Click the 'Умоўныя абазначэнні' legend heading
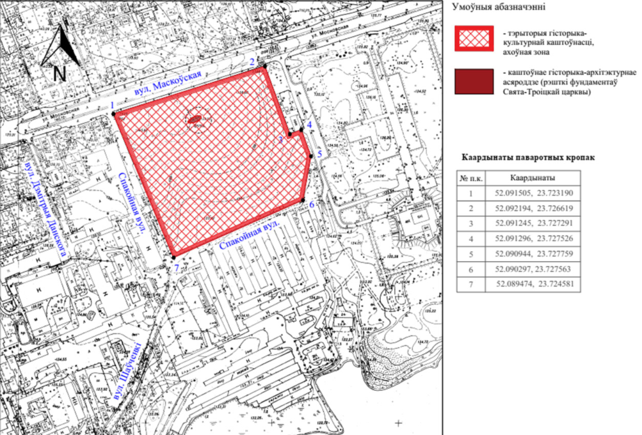The image size is (642, 435). tap(499, 8)
